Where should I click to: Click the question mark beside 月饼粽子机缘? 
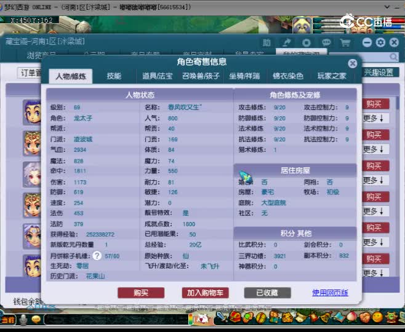pyautogui.click(x=97, y=256)
